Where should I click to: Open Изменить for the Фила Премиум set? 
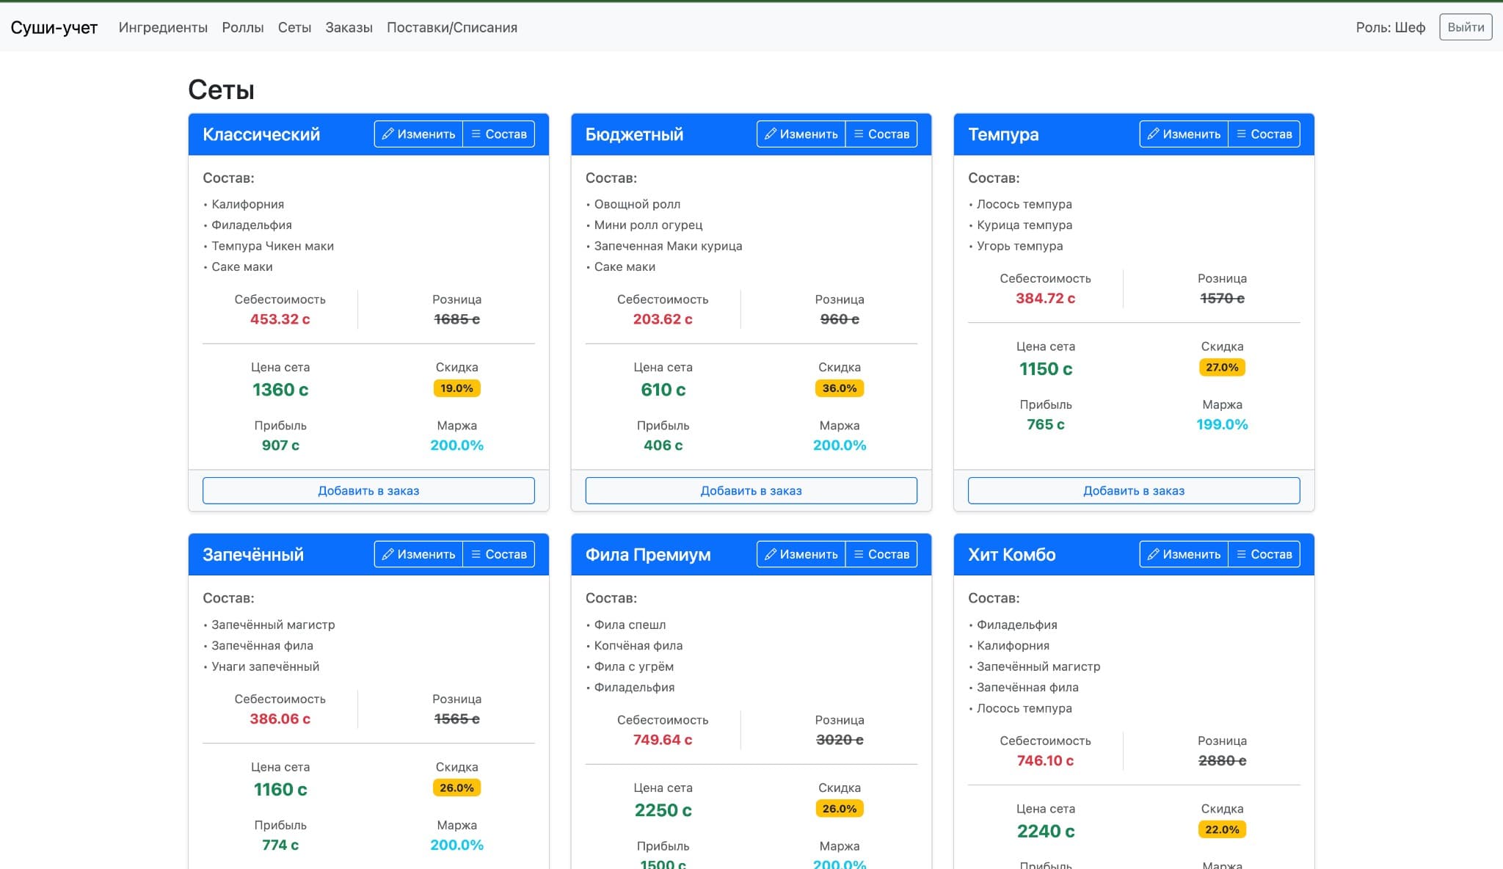pos(801,554)
